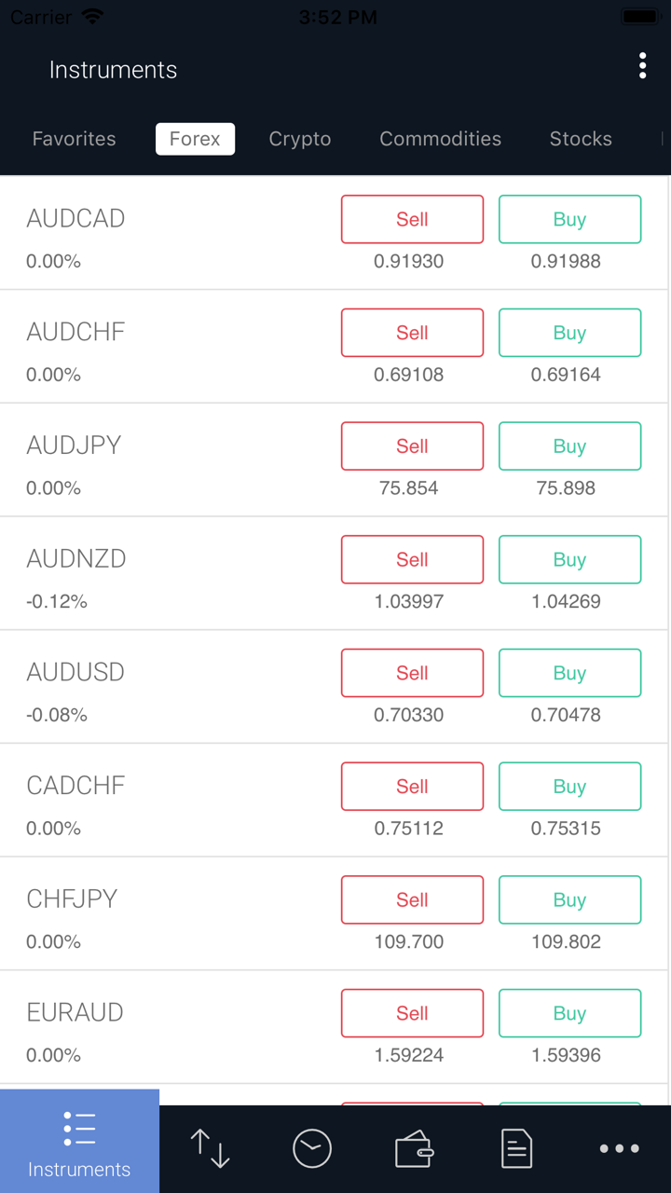
Task: Open the EURAUD instrument name
Action: pyautogui.click(x=75, y=1012)
